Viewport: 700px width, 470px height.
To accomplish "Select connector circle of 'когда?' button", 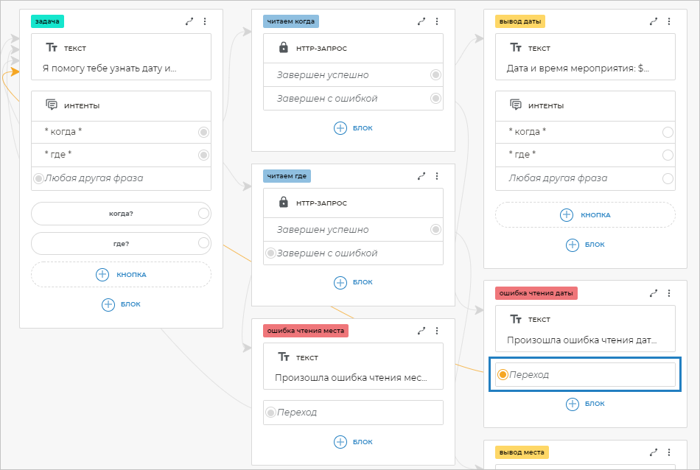I will (203, 214).
